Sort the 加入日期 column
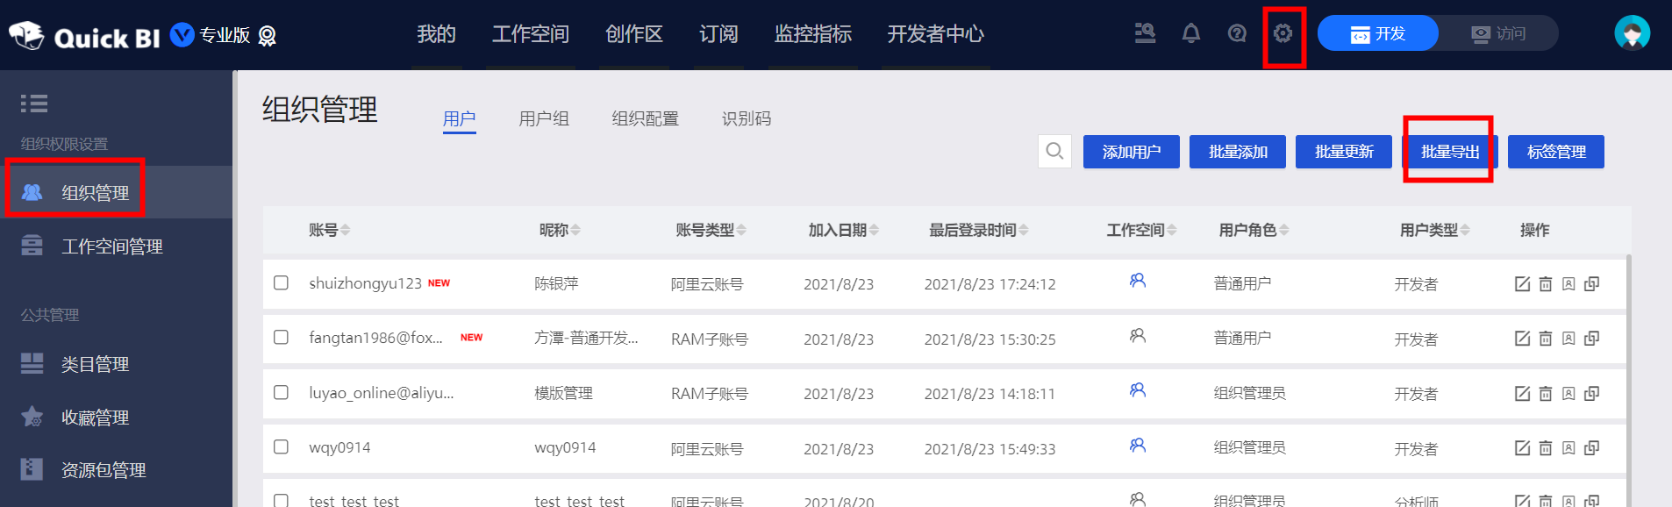 click(x=874, y=230)
